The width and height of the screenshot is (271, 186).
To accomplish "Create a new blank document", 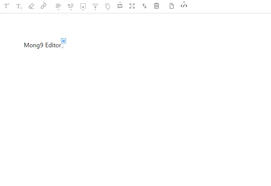I will [x=172, y=6].
